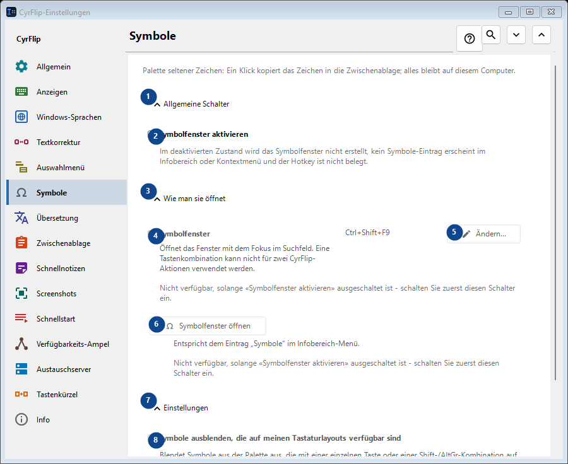Select the Schnellstart icon in the sidebar
The width and height of the screenshot is (568, 464).
tap(21, 318)
